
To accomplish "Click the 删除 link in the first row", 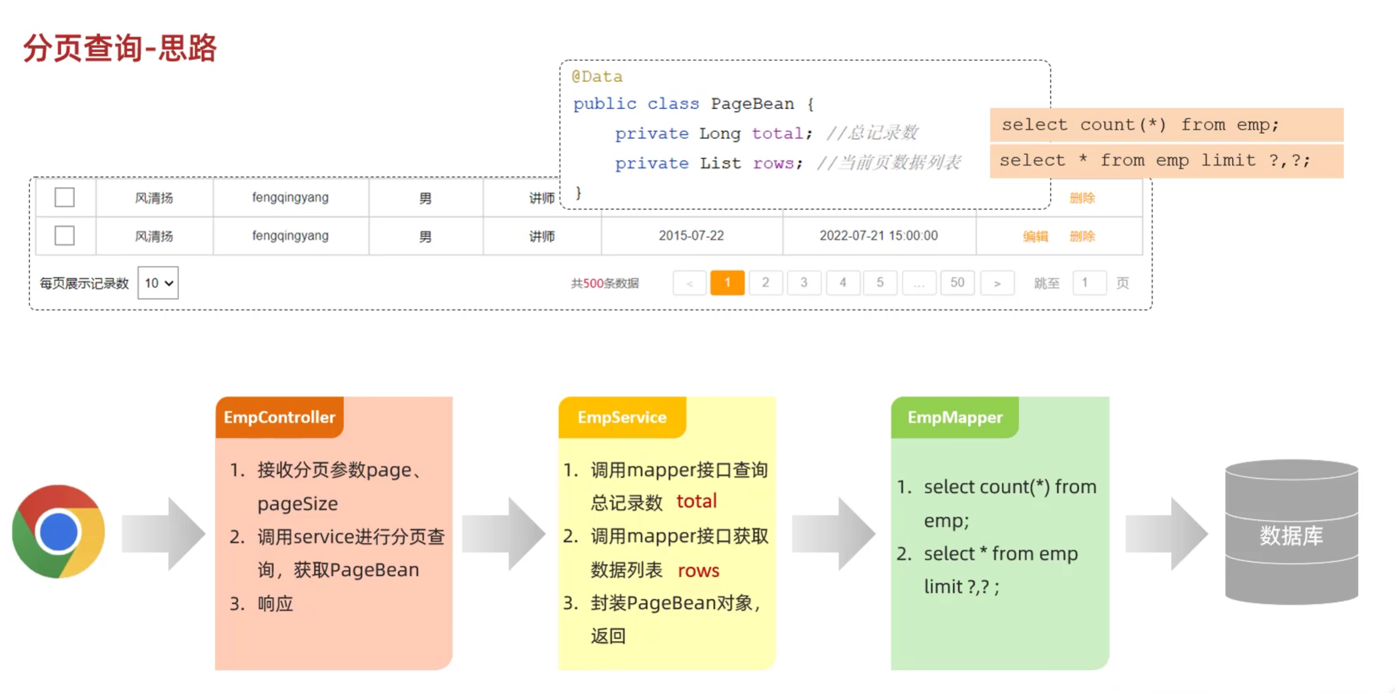I will pos(1082,198).
